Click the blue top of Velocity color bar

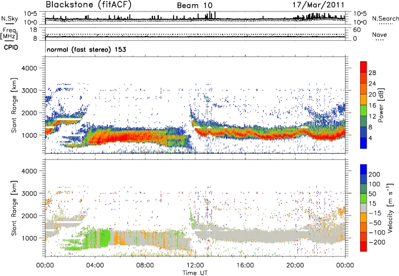click(x=364, y=169)
